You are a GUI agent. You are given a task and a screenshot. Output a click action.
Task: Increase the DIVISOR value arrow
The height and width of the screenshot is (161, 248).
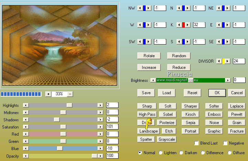[x=227, y=61]
